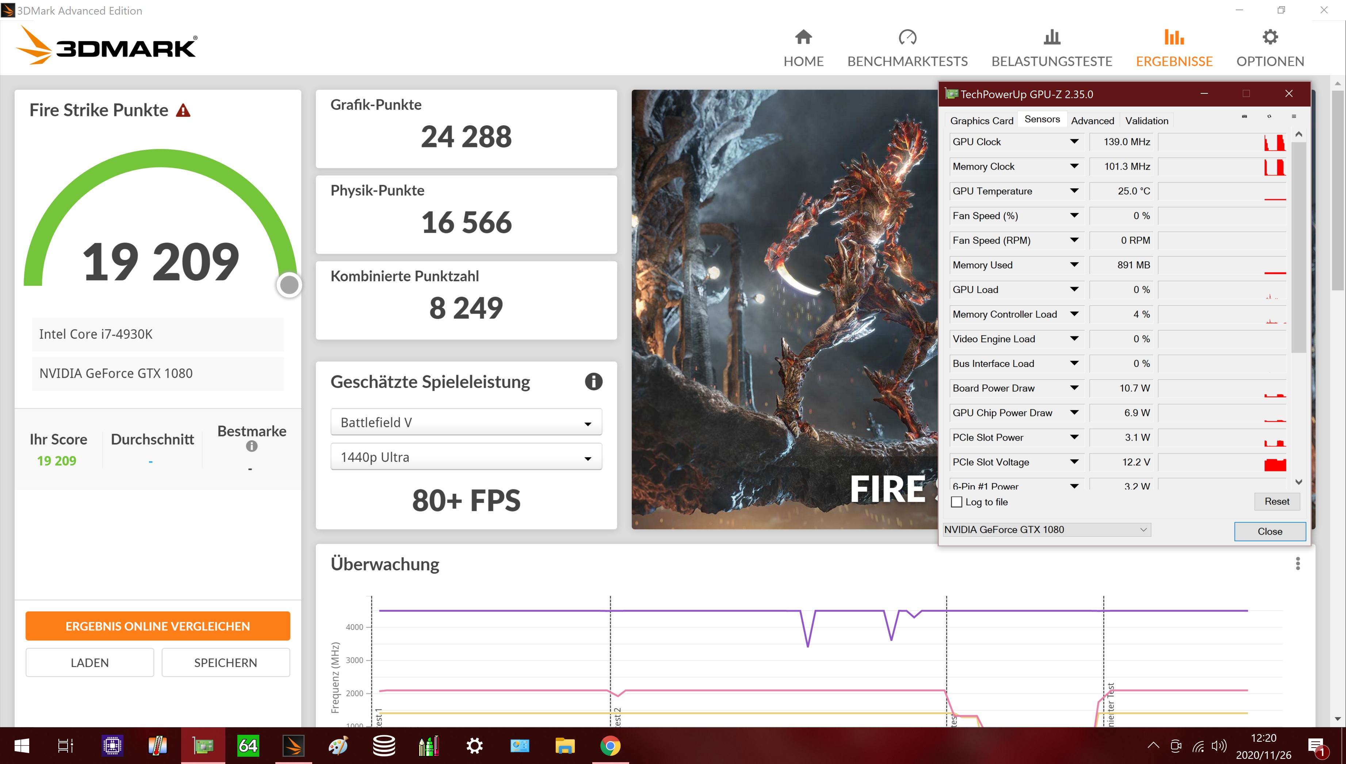The height and width of the screenshot is (764, 1346).
Task: Click the info icon beside Geschätzte Spieleleistung
Action: pyautogui.click(x=593, y=382)
